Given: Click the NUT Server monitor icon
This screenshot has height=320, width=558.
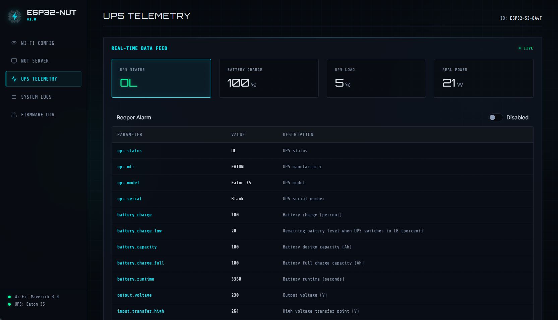Looking at the screenshot, I should 14,61.
